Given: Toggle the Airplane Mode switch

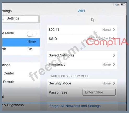Looking at the screenshot, I should click(32, 34).
